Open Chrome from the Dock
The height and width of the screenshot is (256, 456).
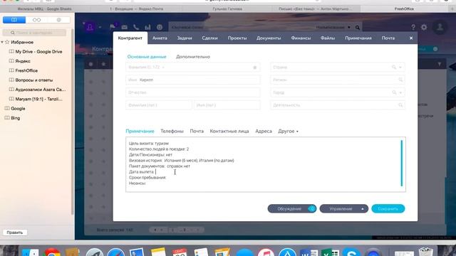(x=52, y=252)
